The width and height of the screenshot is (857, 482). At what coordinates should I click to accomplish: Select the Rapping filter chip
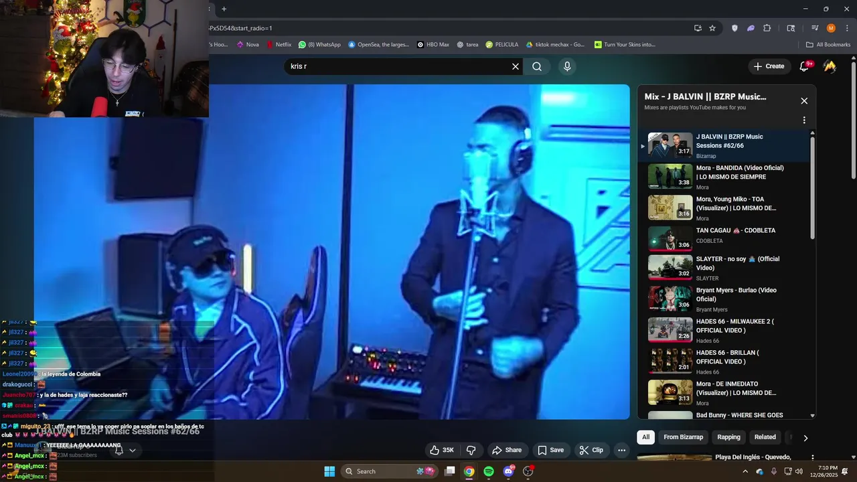[x=728, y=437]
